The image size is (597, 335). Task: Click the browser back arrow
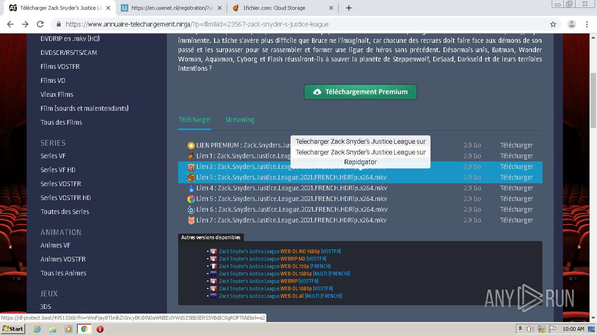[10, 24]
